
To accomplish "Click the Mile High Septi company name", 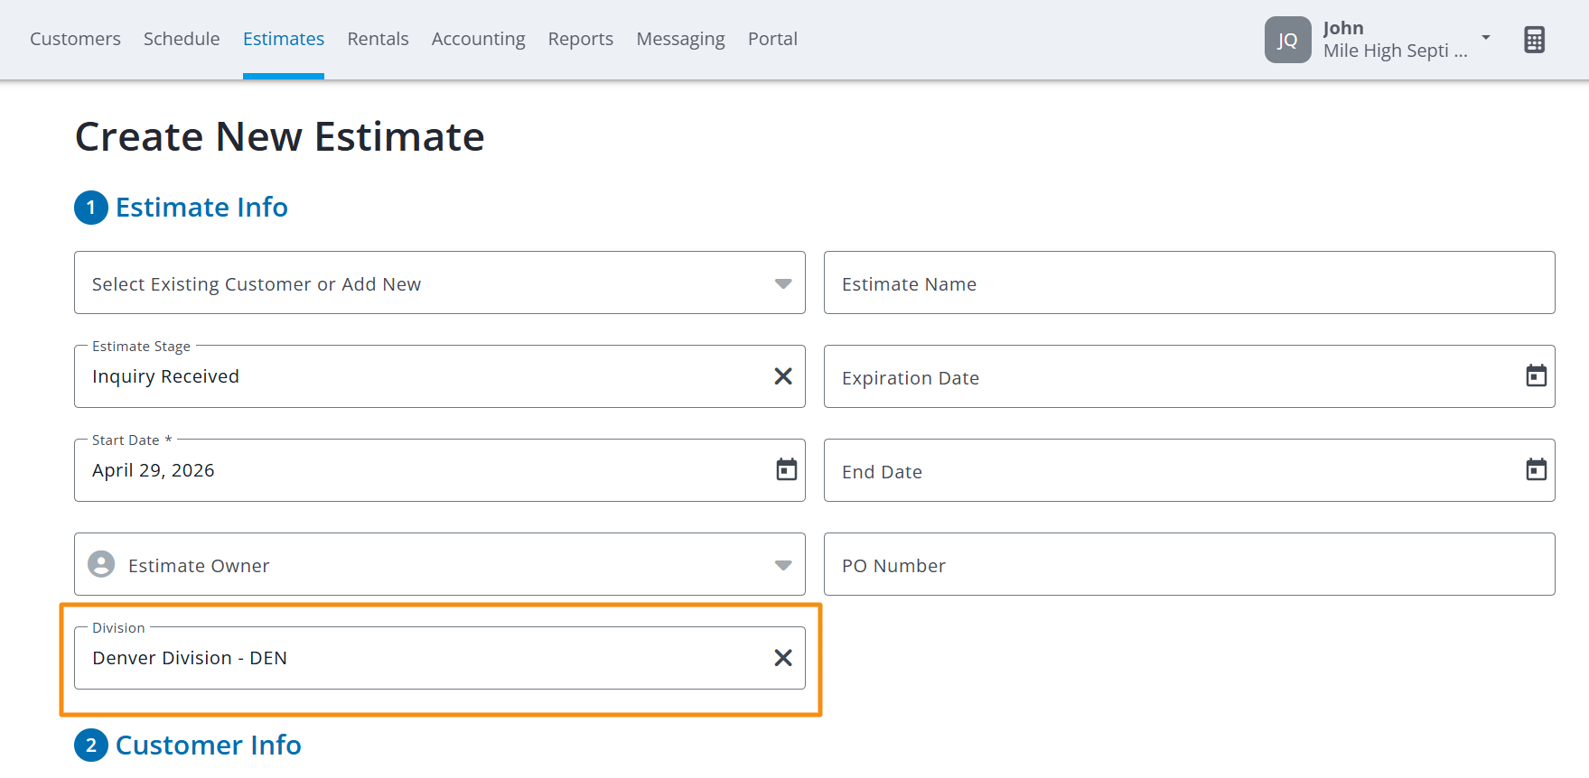I will [x=1395, y=51].
